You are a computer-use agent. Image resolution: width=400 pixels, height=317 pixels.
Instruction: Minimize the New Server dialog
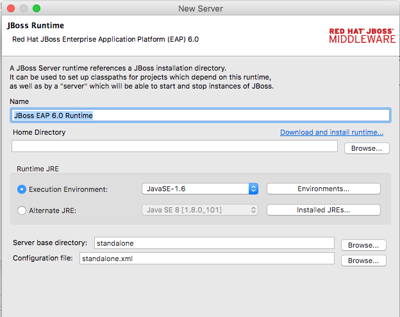click(22, 8)
